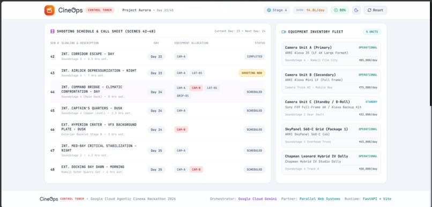432x207 pixels.
Task: Select scene 42 Corridor Escape row
Action: click(158, 56)
